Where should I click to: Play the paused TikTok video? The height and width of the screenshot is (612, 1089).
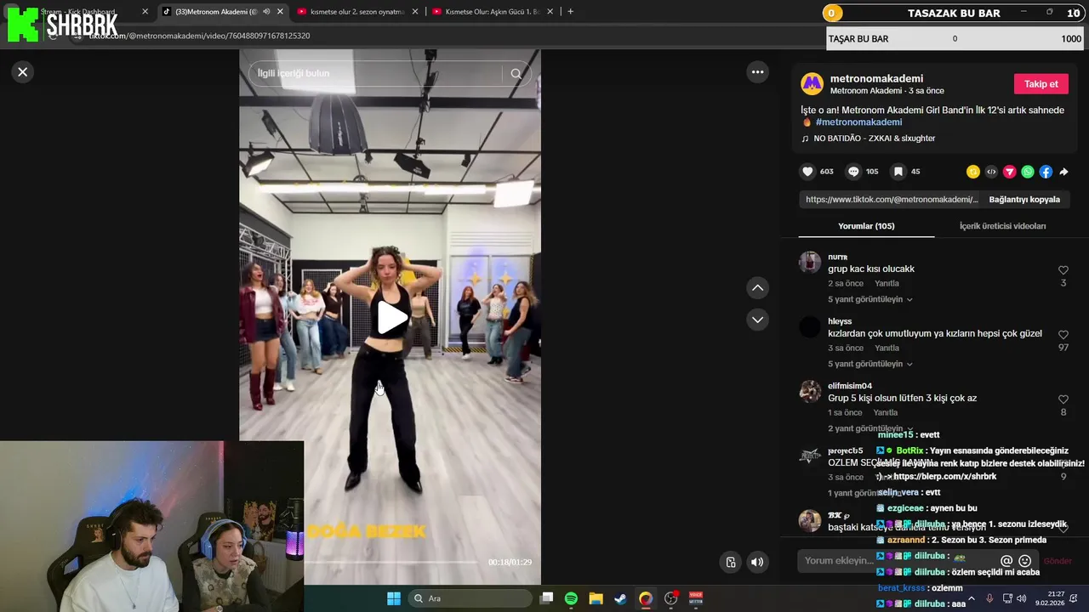click(x=391, y=317)
